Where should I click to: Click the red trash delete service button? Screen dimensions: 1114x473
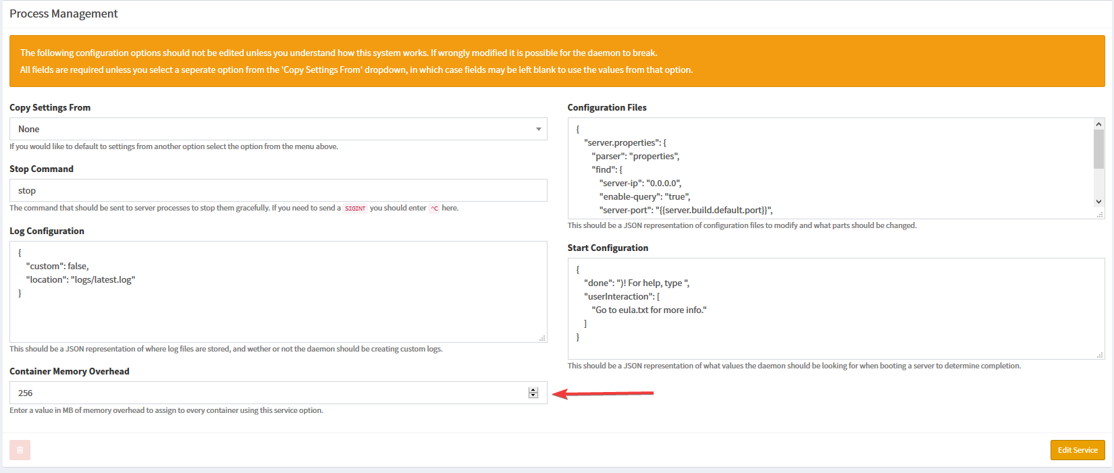coord(20,450)
